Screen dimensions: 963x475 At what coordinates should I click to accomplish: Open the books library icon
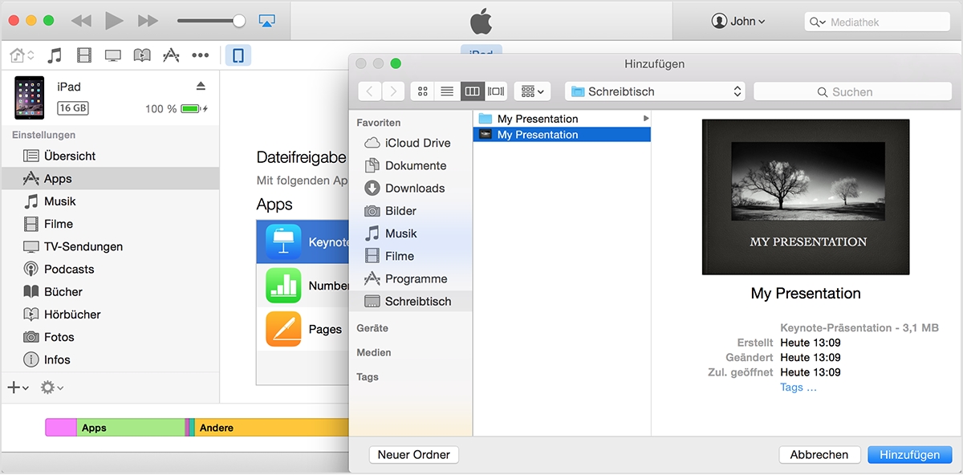[142, 55]
